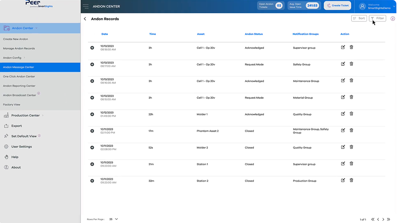
Task: Click the Avg. Open Issue Time indicator
Action: pyautogui.click(x=304, y=6)
